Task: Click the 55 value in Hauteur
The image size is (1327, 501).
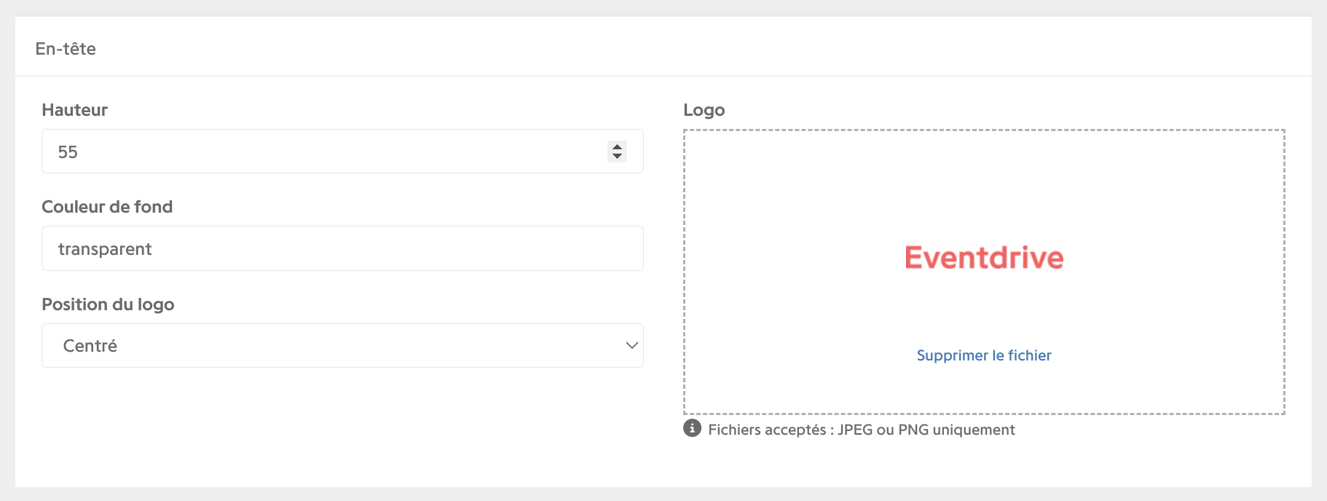Action: [68, 152]
